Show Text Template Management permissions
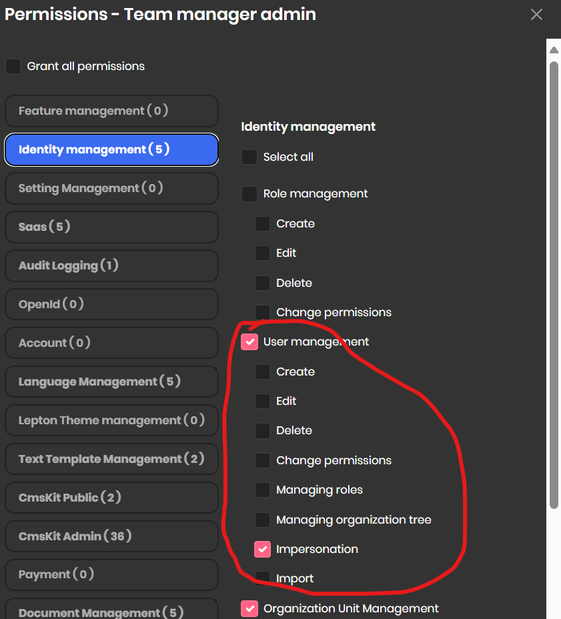This screenshot has height=619, width=561. pos(111,460)
